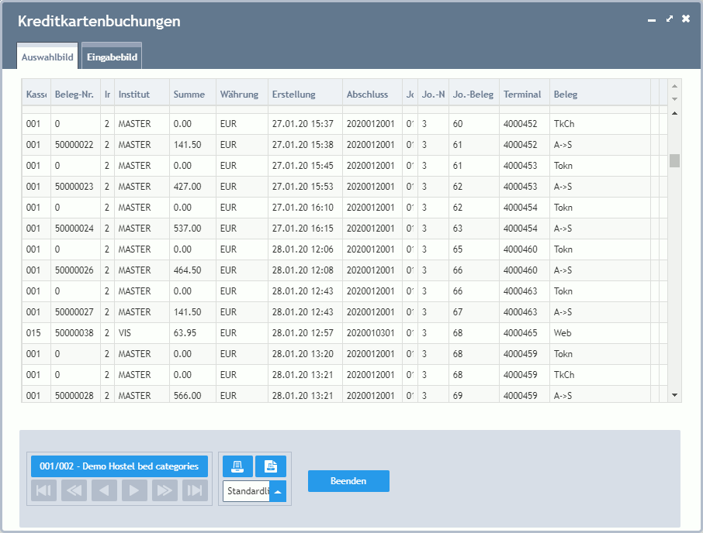Sort by the Institut column header
The width and height of the screenshot is (703, 533).
coord(142,95)
